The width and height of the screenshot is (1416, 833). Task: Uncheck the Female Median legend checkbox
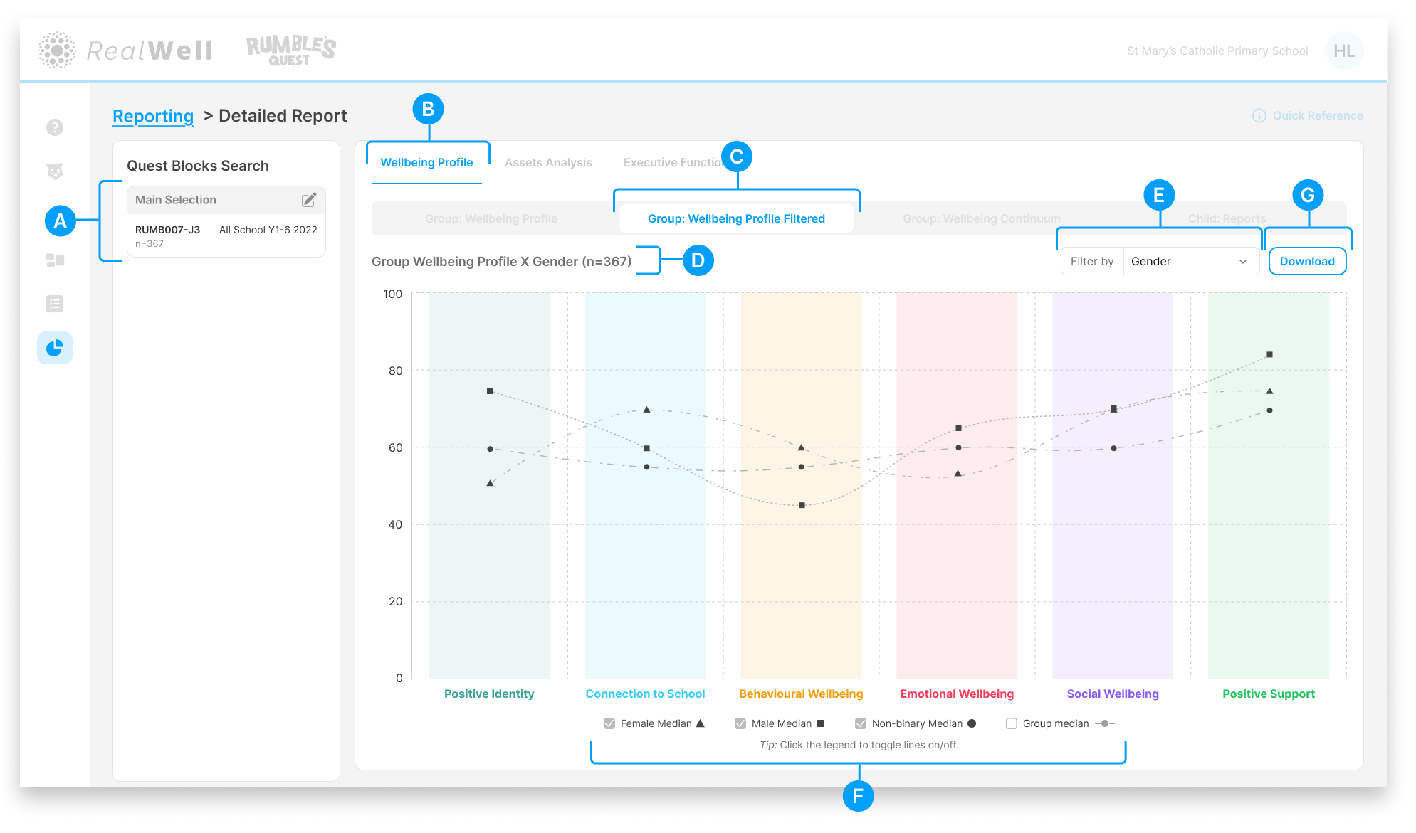[x=609, y=723]
